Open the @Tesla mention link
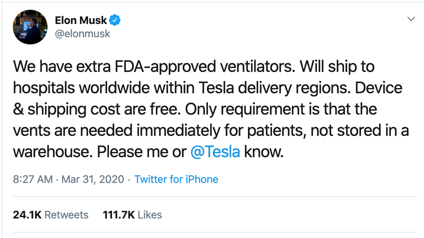The width and height of the screenshot is (424, 238). [216, 152]
